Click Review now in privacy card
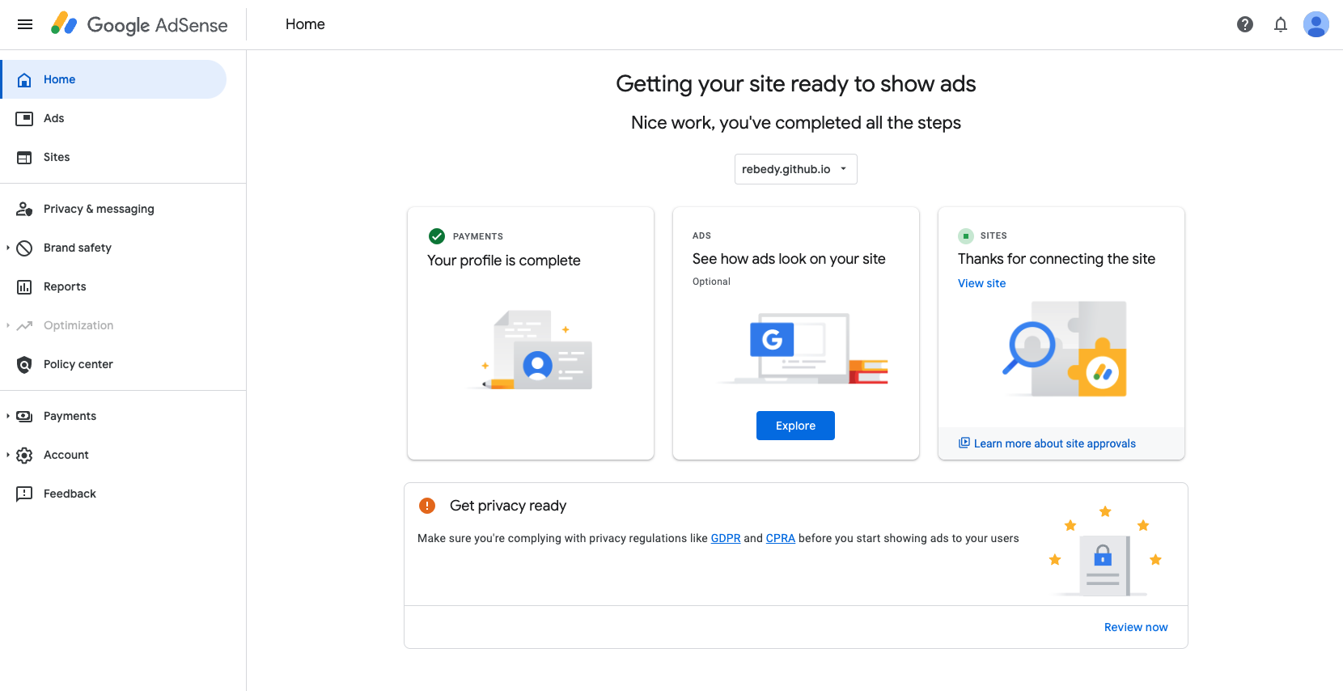 coord(1136,627)
